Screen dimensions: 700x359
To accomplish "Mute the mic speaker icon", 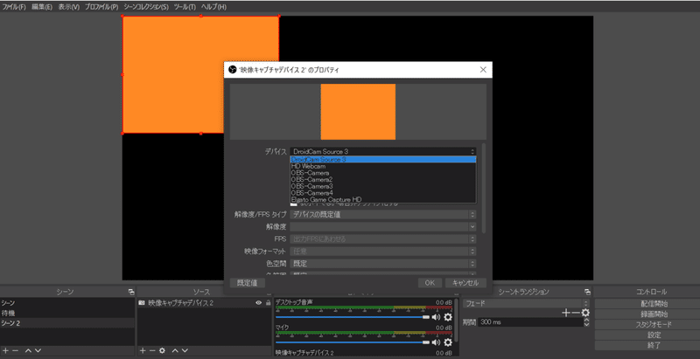I will 436,342.
